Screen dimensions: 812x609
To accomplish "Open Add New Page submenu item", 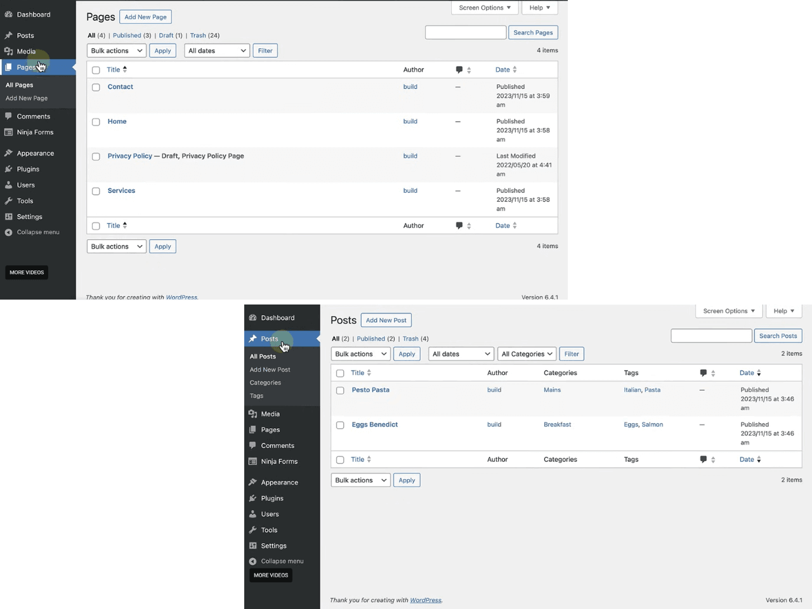I will pyautogui.click(x=27, y=98).
